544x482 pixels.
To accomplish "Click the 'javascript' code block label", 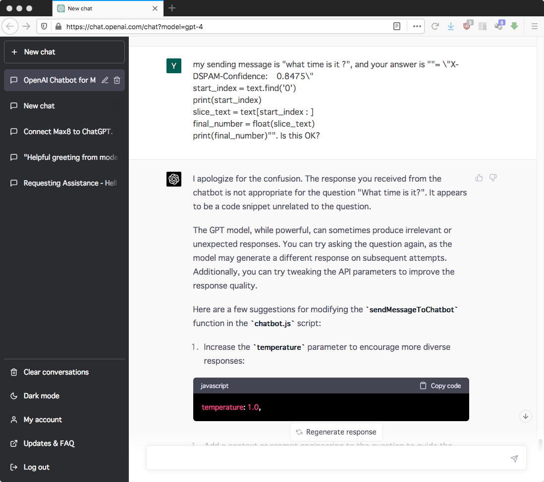I will (215, 386).
